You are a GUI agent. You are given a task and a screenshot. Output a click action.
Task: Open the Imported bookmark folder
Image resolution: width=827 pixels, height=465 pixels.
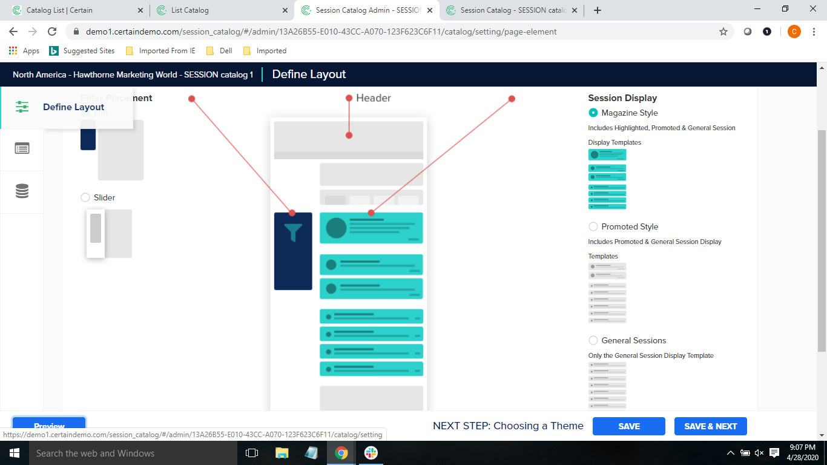(x=265, y=51)
